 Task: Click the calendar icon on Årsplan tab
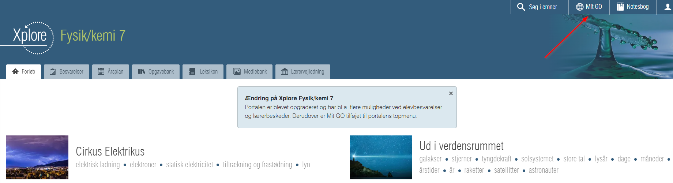[101, 72]
